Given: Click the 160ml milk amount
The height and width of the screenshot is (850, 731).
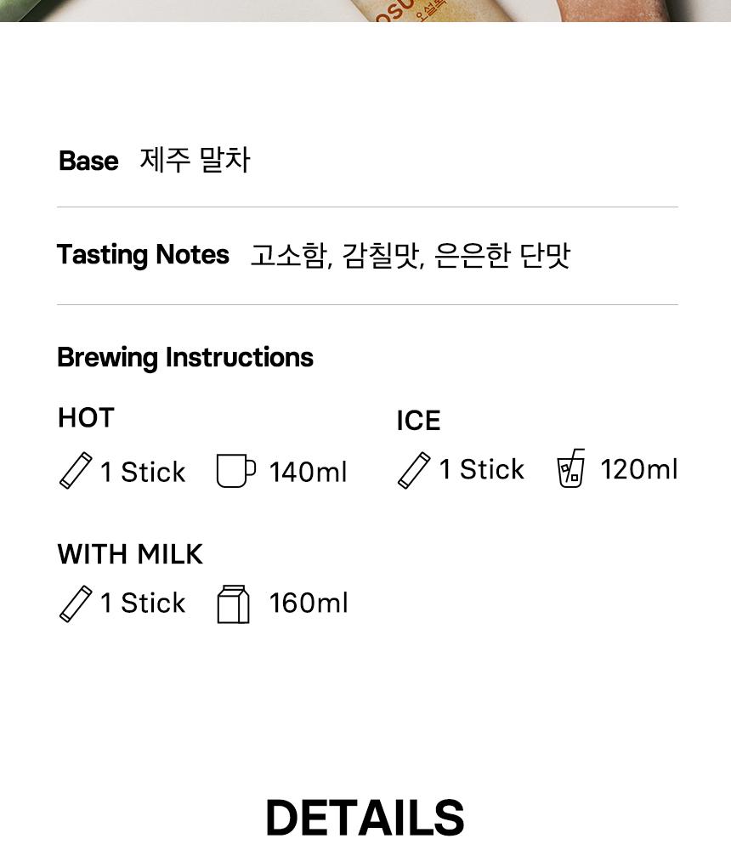Looking at the screenshot, I should coord(308,603).
